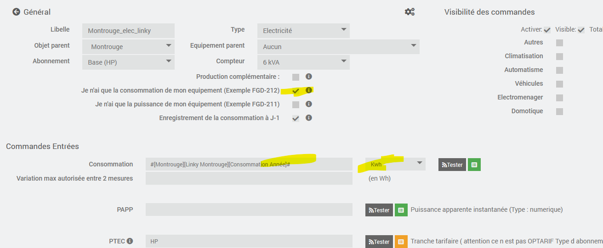The width and height of the screenshot is (603, 248).
Task: Toggle the puissance de mon équipement checkbox
Action: 296,105
